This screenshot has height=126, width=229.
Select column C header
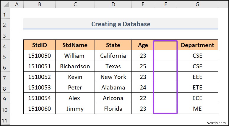[75, 4]
